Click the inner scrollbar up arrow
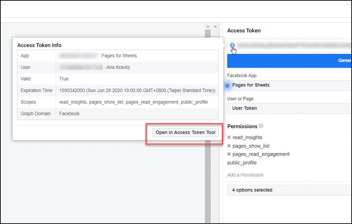352x224 pixels. [208, 26]
